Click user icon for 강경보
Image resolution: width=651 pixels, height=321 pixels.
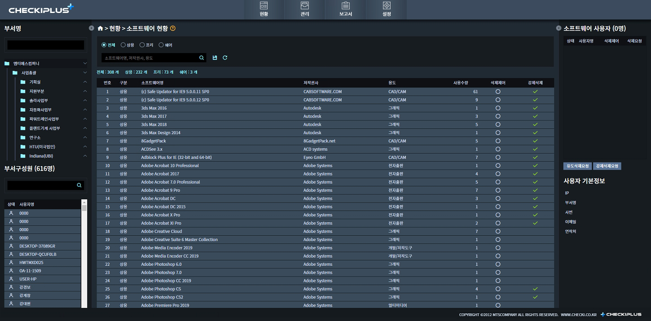point(11,287)
